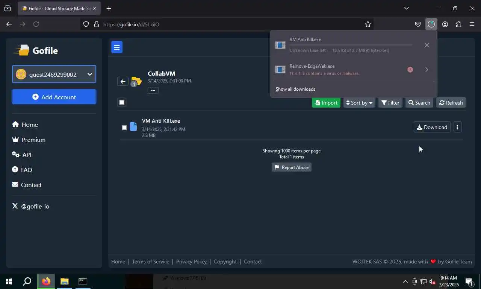
Task: Open the notification center icon
Action: pyautogui.click(x=469, y=281)
